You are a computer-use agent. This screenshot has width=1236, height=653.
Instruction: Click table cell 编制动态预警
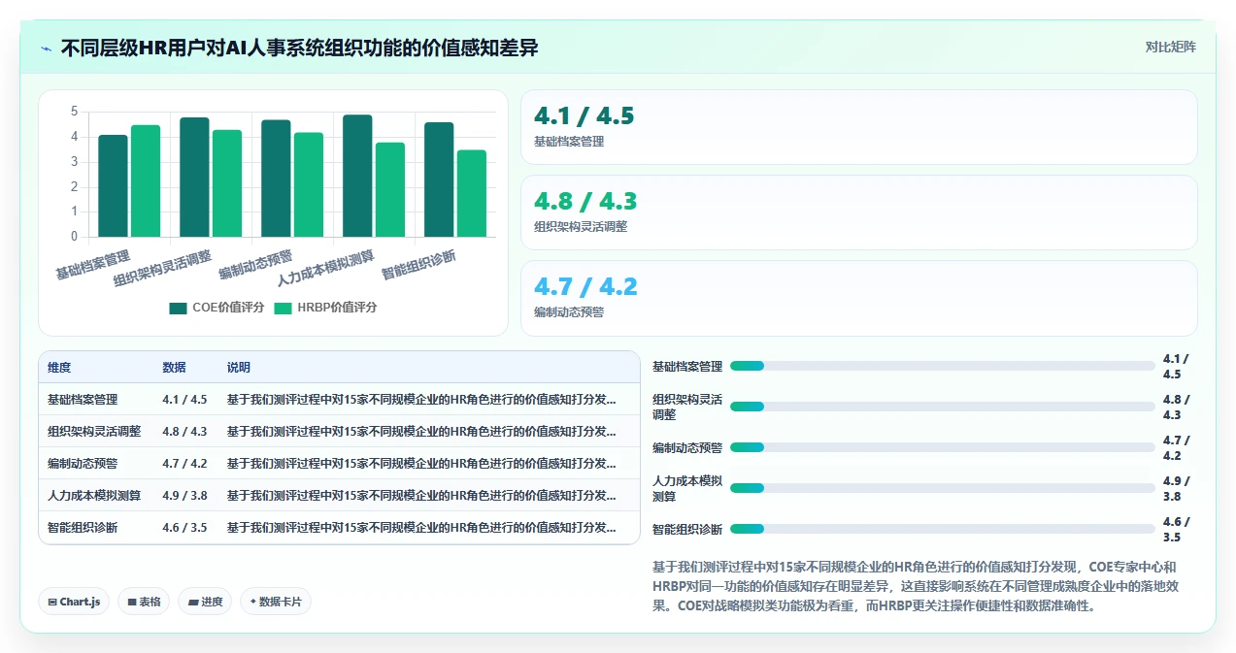(x=83, y=464)
